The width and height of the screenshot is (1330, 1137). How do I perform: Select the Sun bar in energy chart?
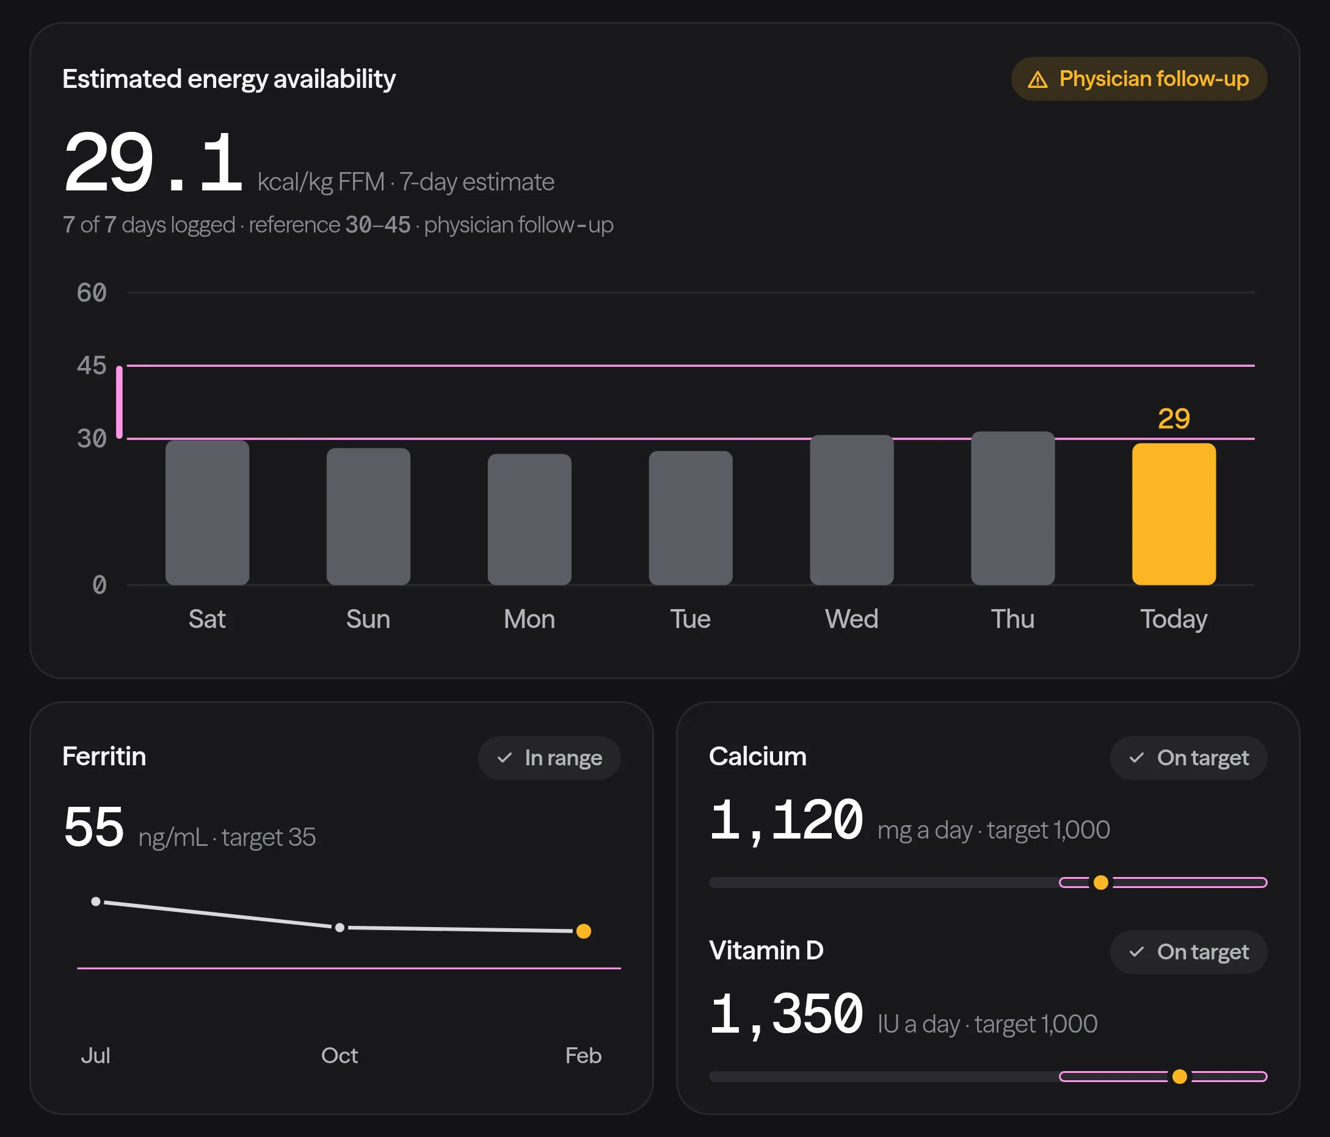pos(368,516)
